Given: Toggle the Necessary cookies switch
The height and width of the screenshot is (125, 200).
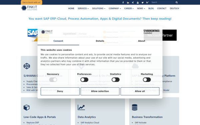Looking at the screenshot, I should click(x=53, y=80).
